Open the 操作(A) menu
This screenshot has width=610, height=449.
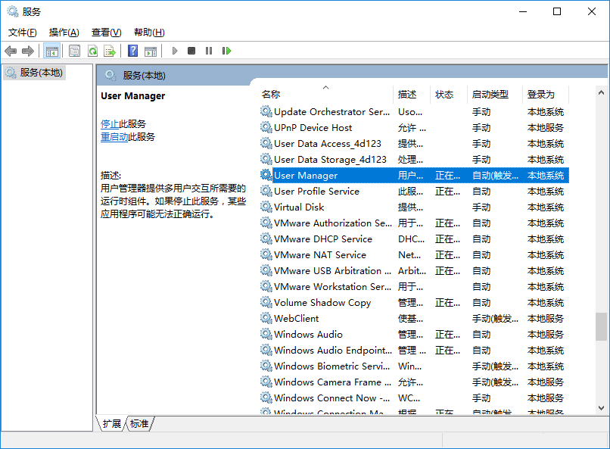coord(64,33)
